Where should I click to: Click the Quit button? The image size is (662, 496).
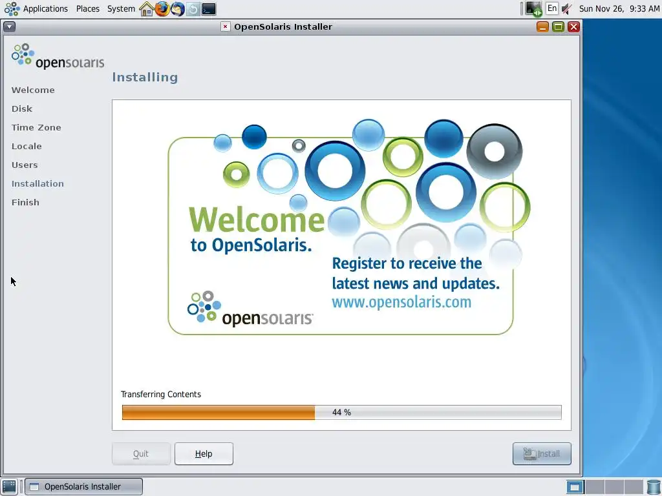coord(141,454)
